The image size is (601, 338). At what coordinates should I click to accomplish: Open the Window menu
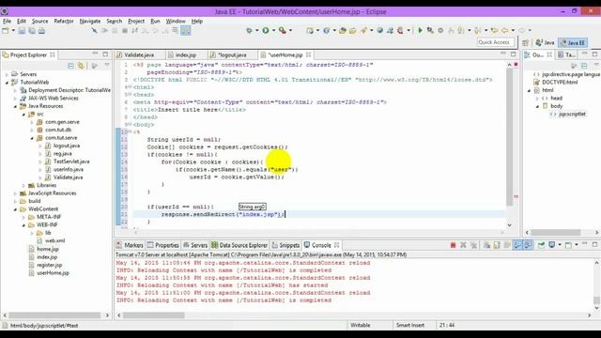(x=176, y=21)
